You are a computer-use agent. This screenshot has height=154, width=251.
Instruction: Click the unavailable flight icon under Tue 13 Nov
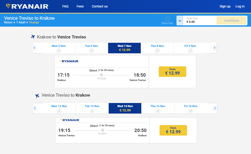coord(92,111)
